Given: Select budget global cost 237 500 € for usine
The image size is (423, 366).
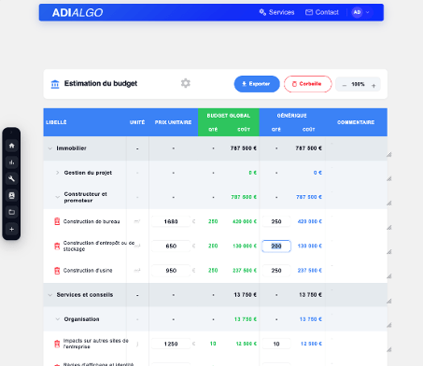Looking at the screenshot, I should (x=245, y=271).
